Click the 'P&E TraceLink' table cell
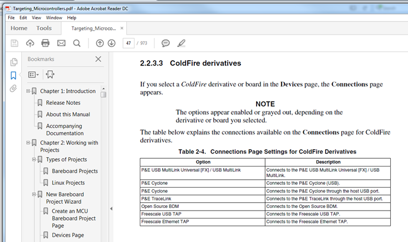 [x=203, y=199]
